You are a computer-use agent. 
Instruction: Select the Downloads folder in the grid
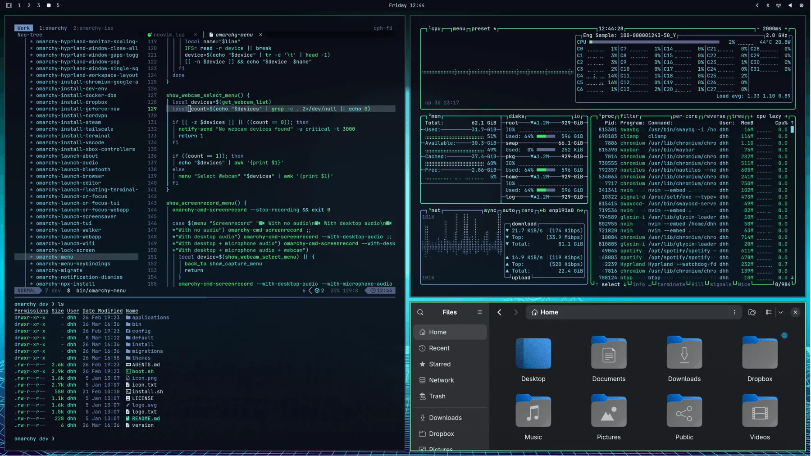pyautogui.click(x=684, y=353)
